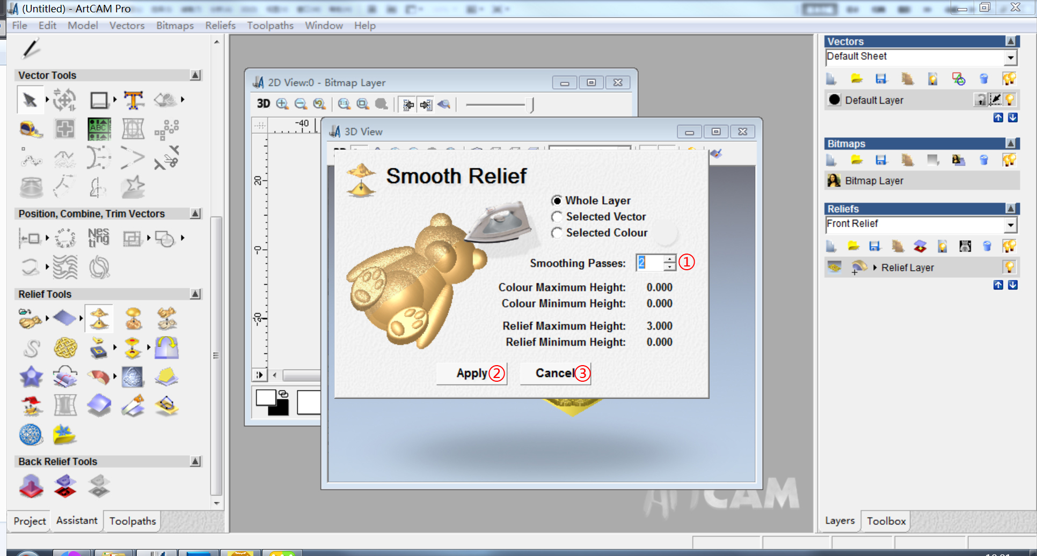This screenshot has height=556, width=1037.
Task: Choose the rectangle vector creation tool
Action: tap(99, 100)
